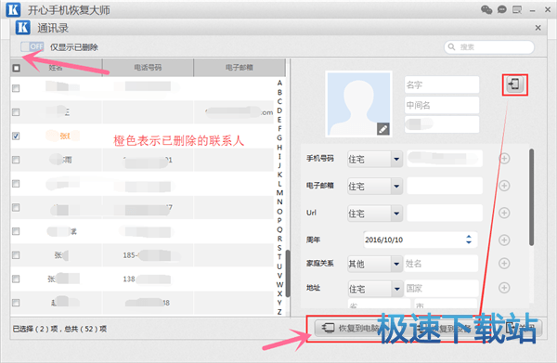557x363 pixels.
Task: Click the 中间名 input field
Action: (442, 105)
